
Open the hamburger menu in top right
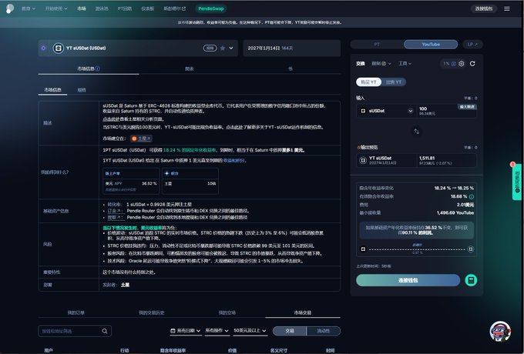507,8
